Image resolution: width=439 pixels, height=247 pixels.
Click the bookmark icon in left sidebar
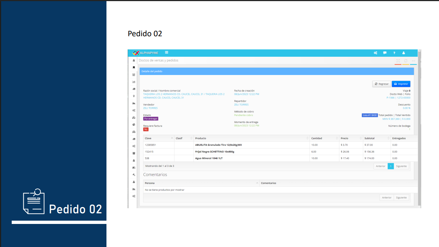[x=134, y=67]
